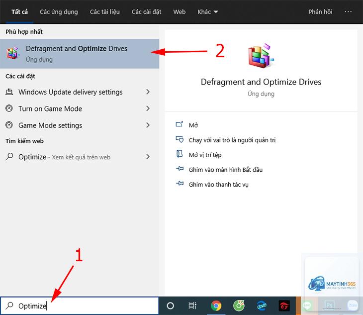
Task: Click the Cortana circle icon on taskbar
Action: tap(170, 306)
